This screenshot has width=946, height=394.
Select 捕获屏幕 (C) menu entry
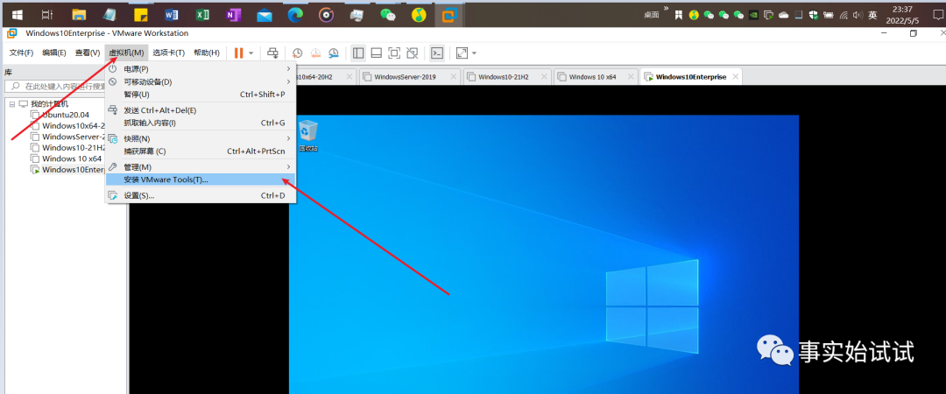pyautogui.click(x=201, y=151)
